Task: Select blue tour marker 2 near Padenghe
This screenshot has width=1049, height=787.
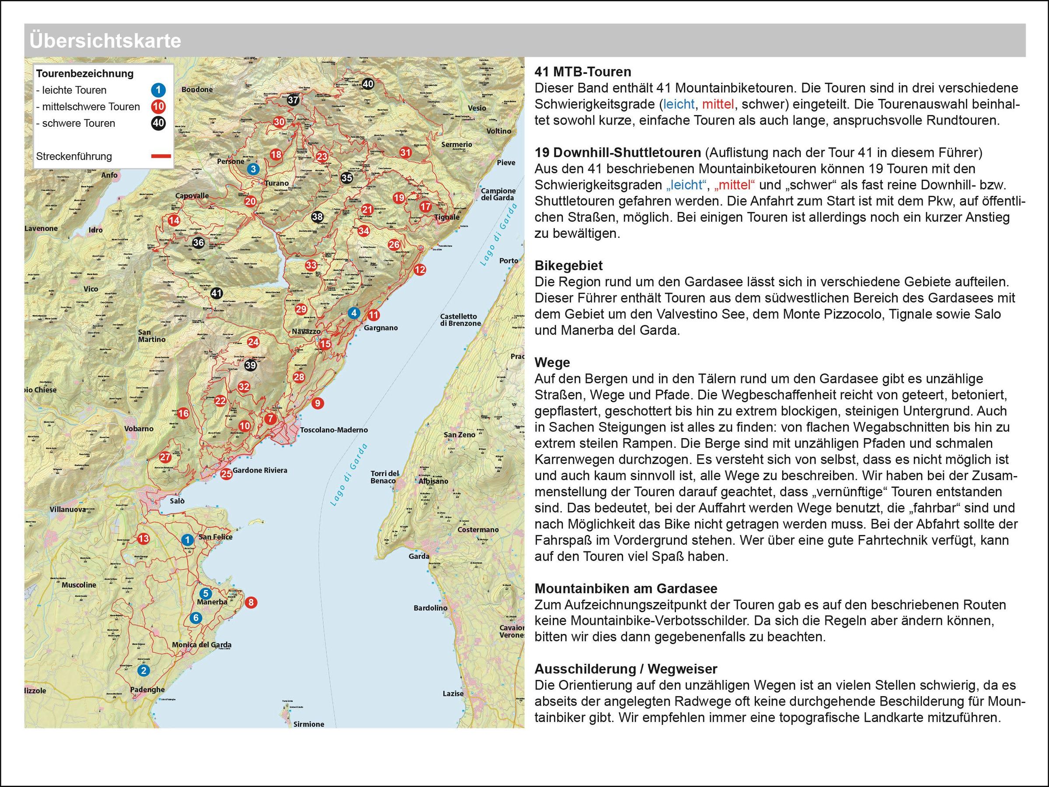Action: (143, 670)
